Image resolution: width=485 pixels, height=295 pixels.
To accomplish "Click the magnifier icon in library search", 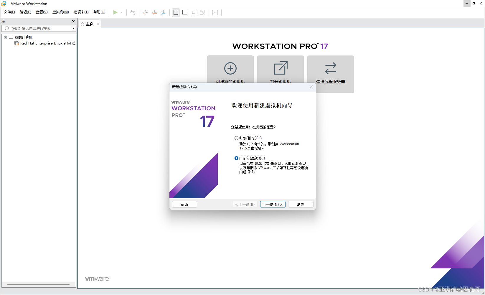I will tap(7, 28).
